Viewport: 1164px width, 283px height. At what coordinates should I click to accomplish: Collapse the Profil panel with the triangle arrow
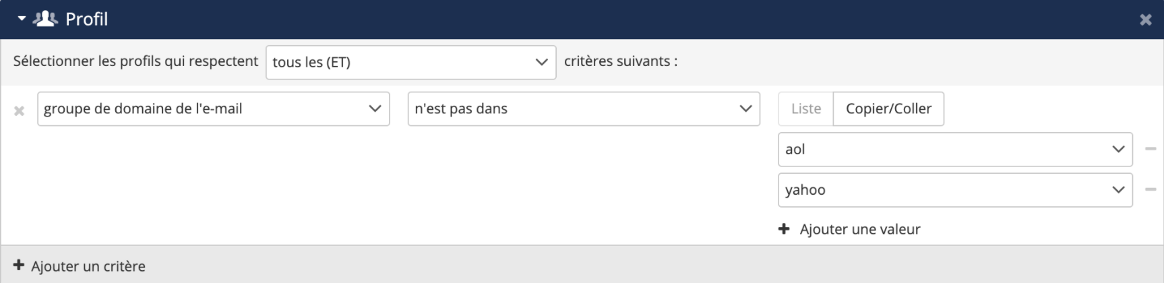click(x=22, y=19)
